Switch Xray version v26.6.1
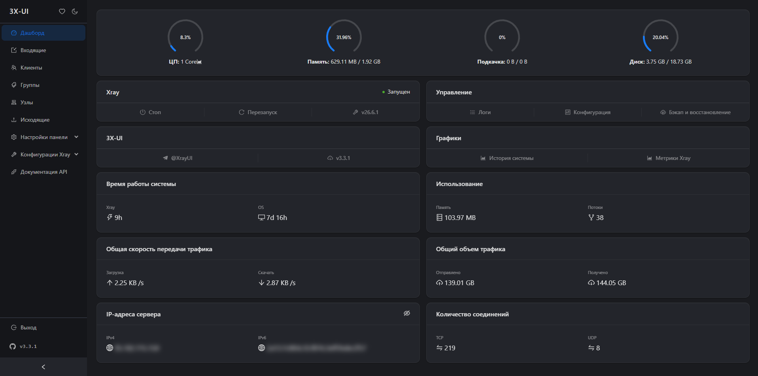This screenshot has width=758, height=376. pyautogui.click(x=365, y=112)
